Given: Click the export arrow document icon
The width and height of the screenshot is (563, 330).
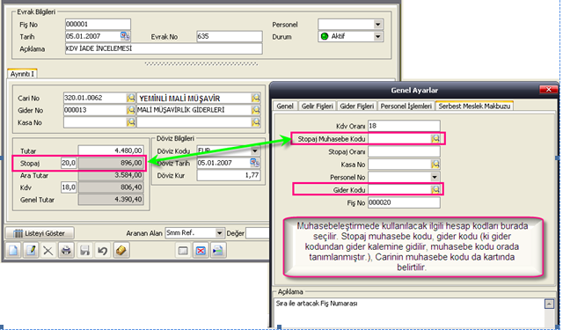Looking at the screenshot, I should [217, 250].
